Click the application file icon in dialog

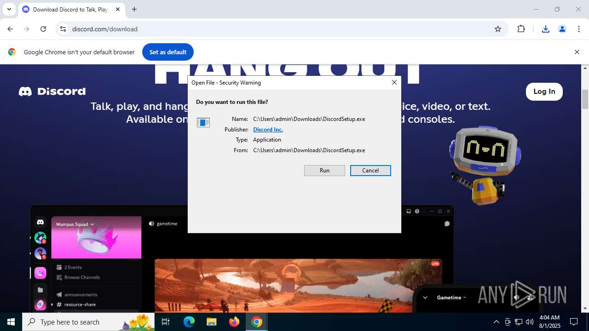203,122
